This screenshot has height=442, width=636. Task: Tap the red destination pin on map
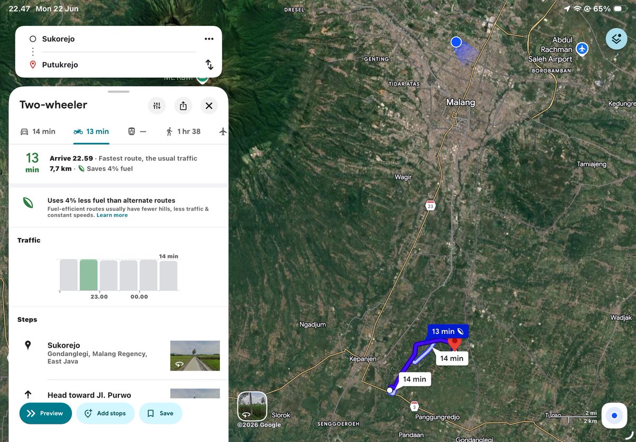454,343
